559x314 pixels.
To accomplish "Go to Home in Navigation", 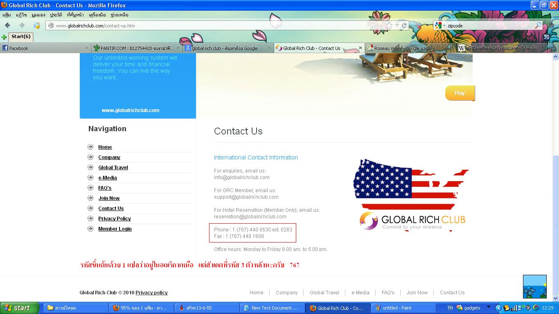I will pos(105,147).
